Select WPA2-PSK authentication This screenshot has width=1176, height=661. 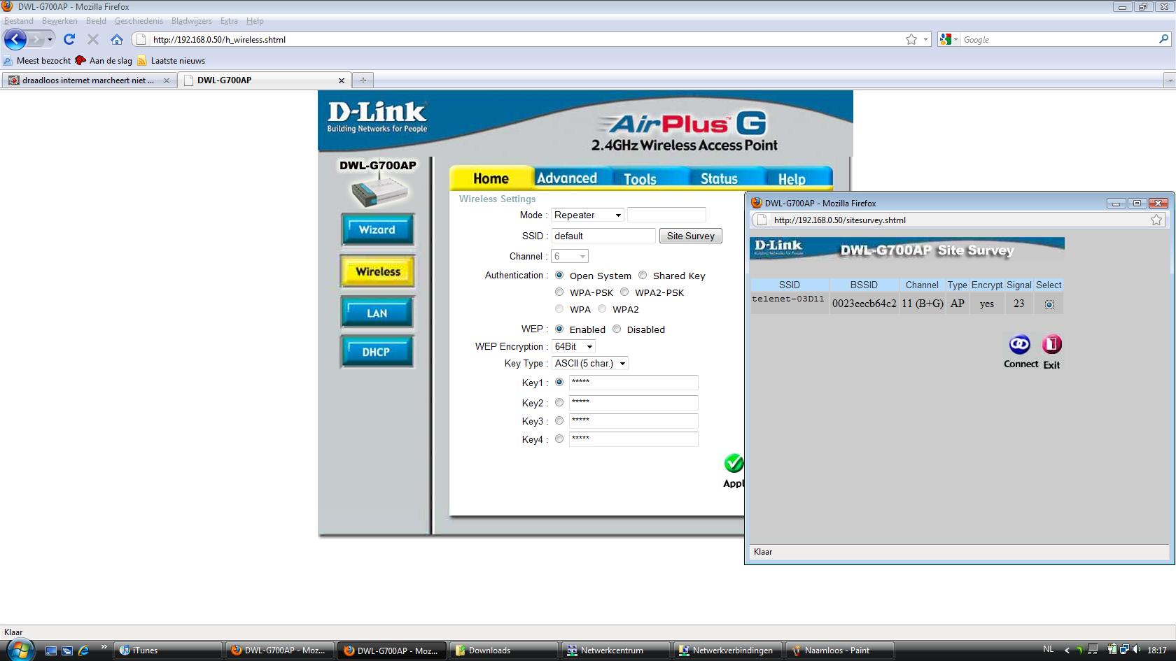(624, 292)
